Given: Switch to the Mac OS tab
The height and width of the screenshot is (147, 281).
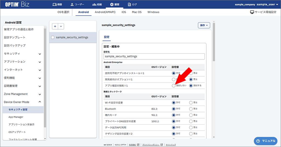Looking at the screenshot, I should [137, 12].
